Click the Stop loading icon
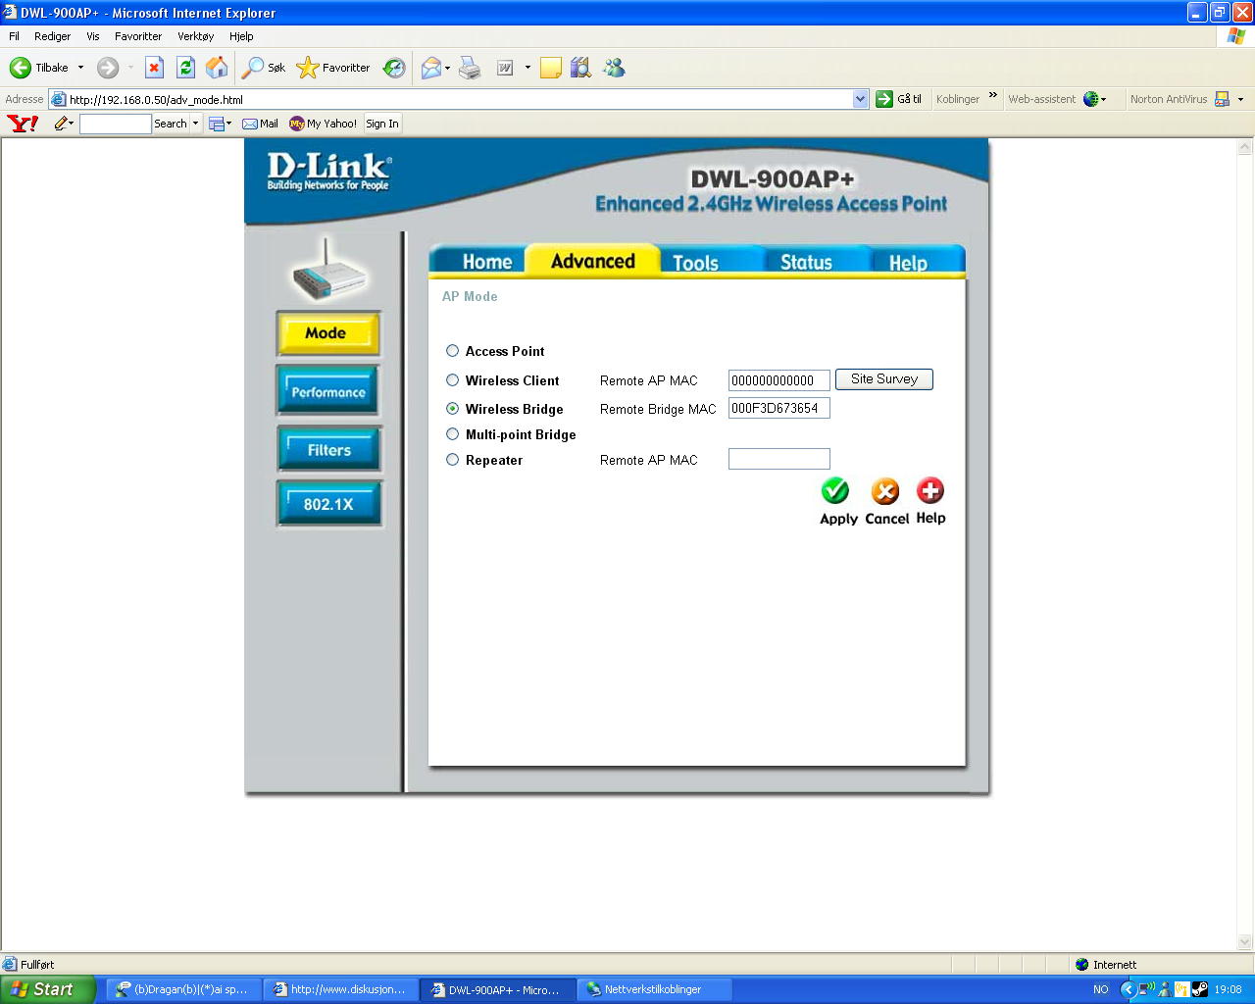The height and width of the screenshot is (1004, 1255). (x=154, y=68)
